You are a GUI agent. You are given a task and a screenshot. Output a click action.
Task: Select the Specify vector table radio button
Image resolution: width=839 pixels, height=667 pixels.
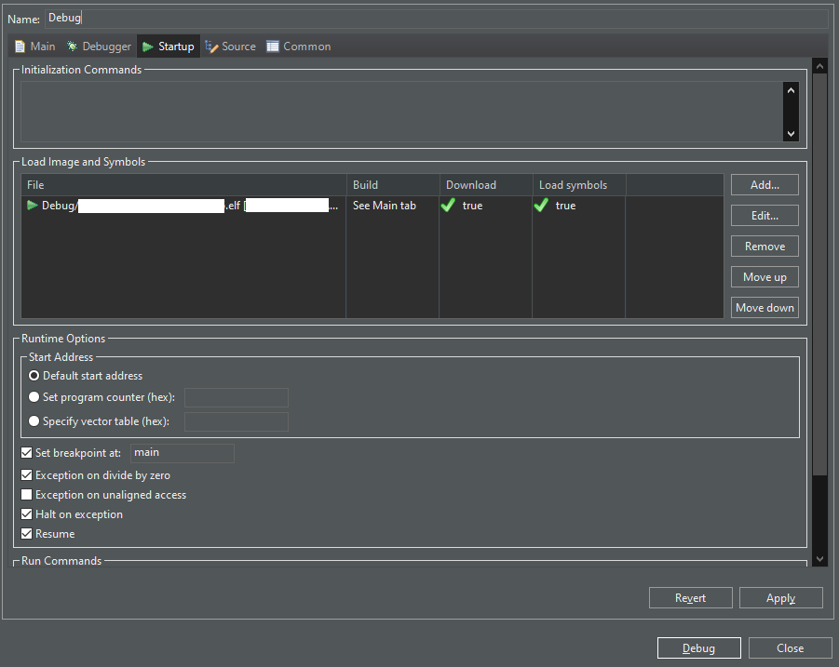(34, 420)
